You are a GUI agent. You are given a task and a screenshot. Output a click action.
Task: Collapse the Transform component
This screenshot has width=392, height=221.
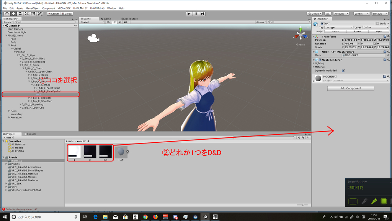click(314, 36)
